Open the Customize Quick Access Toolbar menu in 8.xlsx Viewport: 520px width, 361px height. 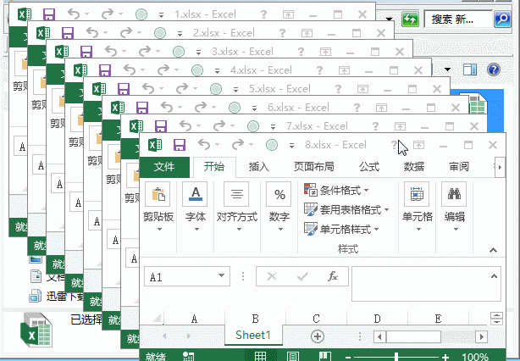(291, 145)
